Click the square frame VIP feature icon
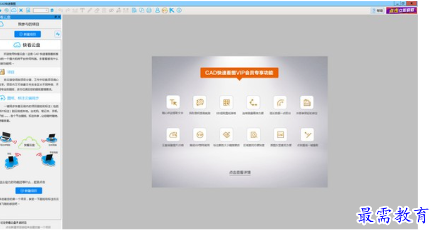 [281, 135]
